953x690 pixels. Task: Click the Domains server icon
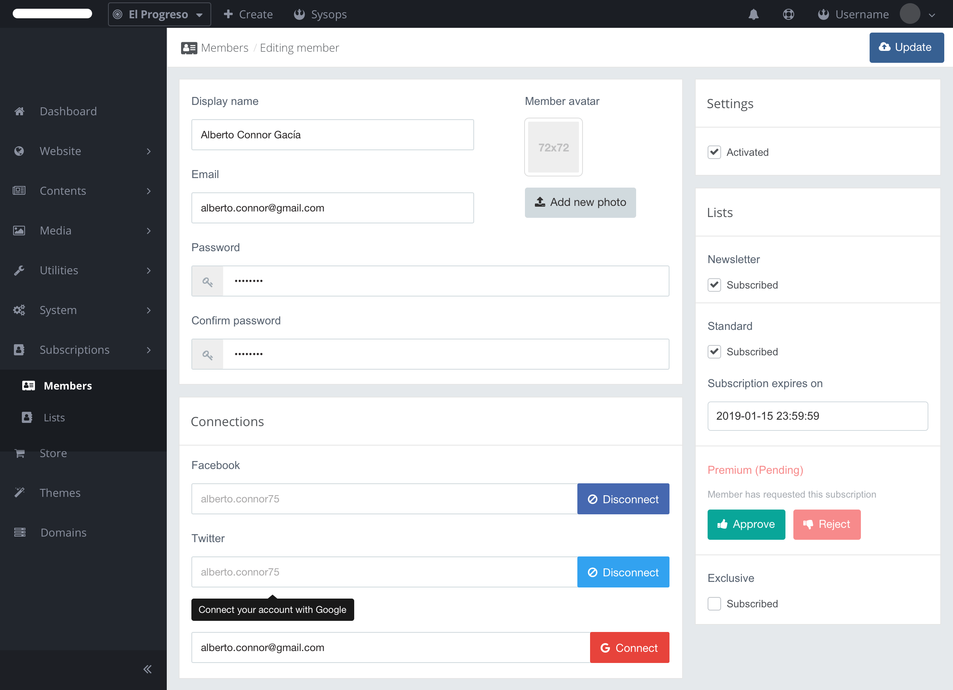(19, 532)
